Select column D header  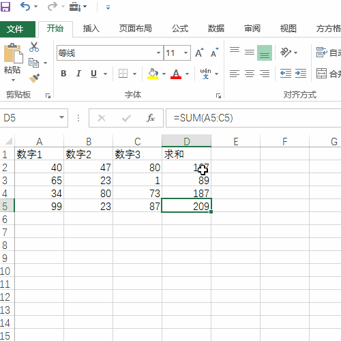click(x=186, y=141)
